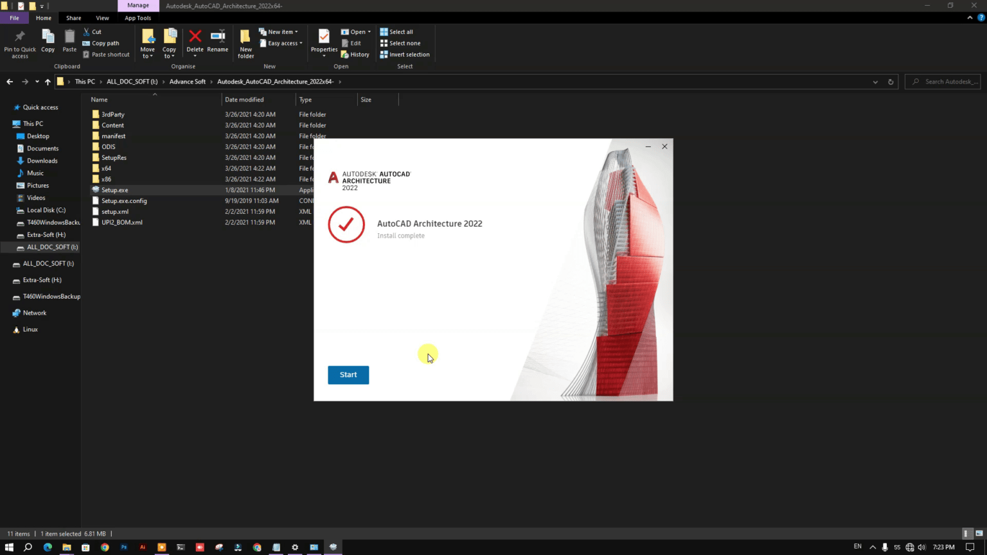The height and width of the screenshot is (555, 987).
Task: Click Select none in the ribbon
Action: (401, 42)
